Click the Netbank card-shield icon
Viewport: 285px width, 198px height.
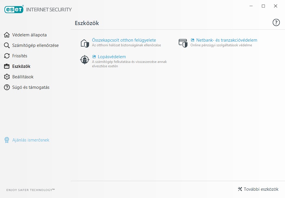tap(183, 43)
